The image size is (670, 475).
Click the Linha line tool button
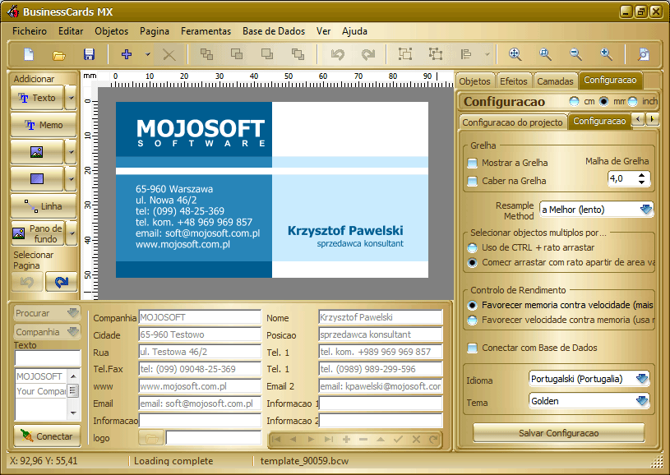(43, 206)
